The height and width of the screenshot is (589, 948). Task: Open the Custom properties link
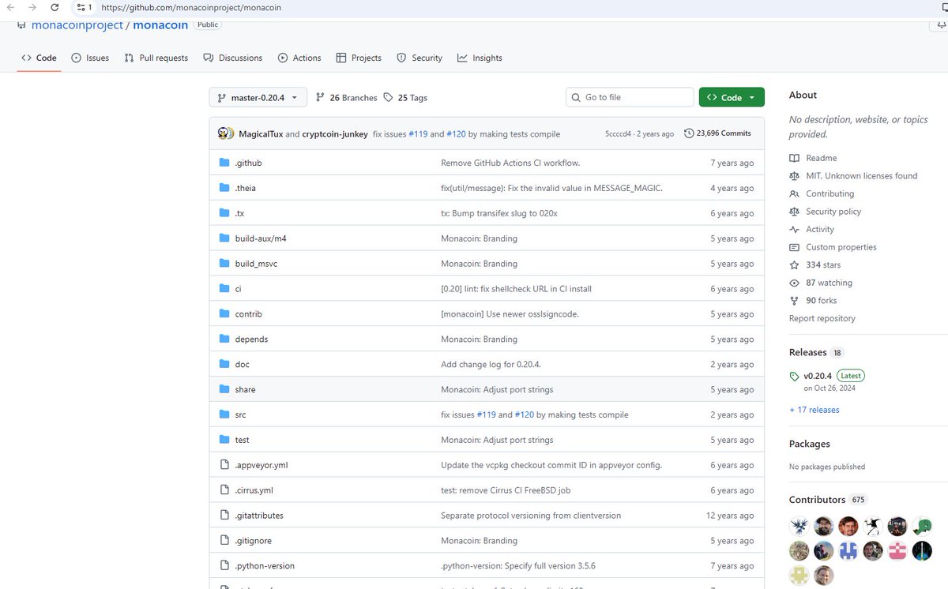833,247
